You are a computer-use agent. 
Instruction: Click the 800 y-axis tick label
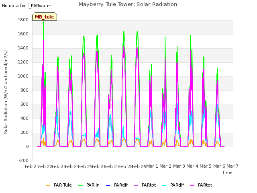tap(24, 90)
